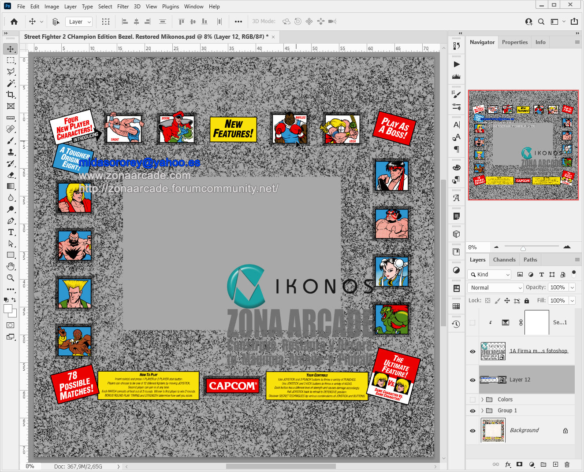Create a new group in the Layers panel
This screenshot has width=584, height=472.
click(x=543, y=464)
